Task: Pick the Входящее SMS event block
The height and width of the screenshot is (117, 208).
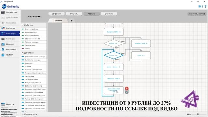Action: (x=34, y=32)
